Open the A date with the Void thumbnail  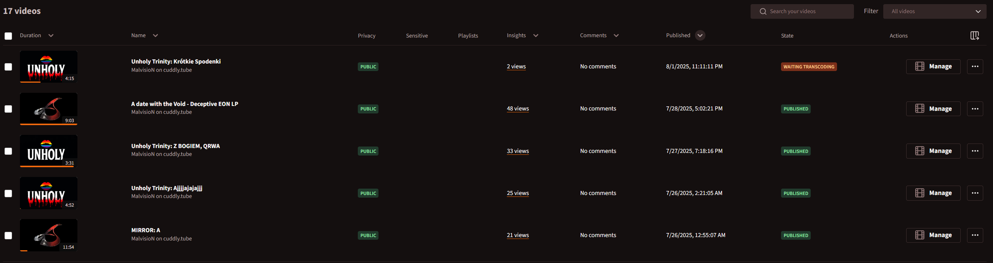click(x=48, y=109)
